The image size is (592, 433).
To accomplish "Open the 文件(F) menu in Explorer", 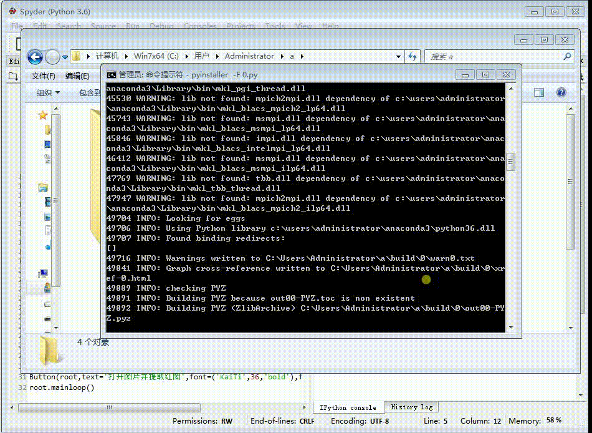I will pyautogui.click(x=44, y=76).
